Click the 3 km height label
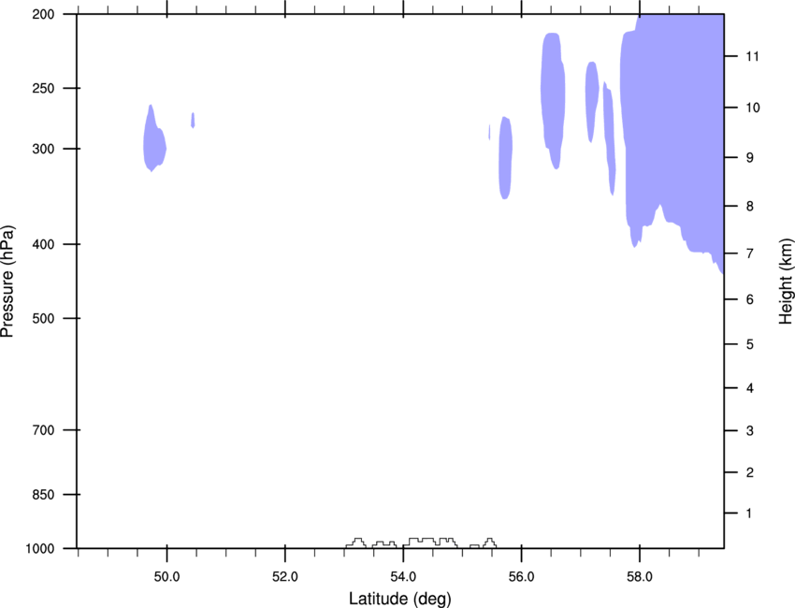Image resolution: width=795 pixels, height=608 pixels. pyautogui.click(x=750, y=431)
